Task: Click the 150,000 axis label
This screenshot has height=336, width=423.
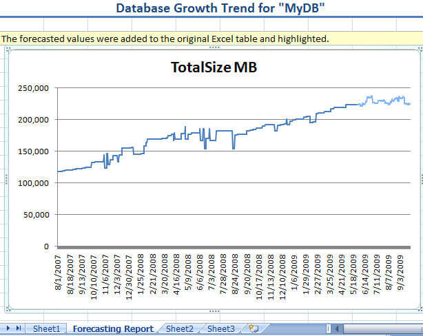Action: [33, 151]
